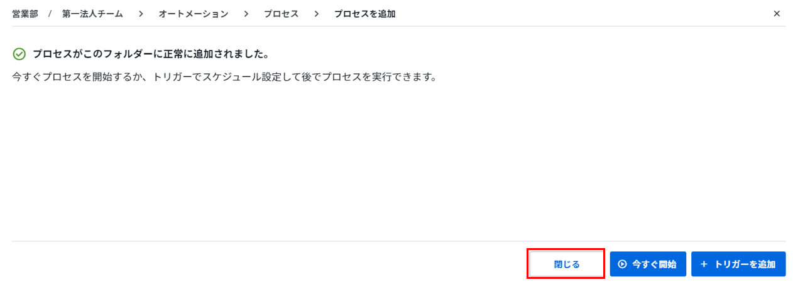Viewport: 793px width, 292px height.
Task: Navigate to オートメーション in breadcrumb
Action: [193, 14]
